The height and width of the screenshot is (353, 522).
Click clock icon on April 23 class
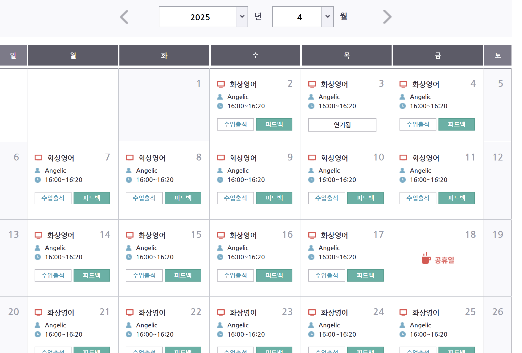pyautogui.click(x=220, y=334)
